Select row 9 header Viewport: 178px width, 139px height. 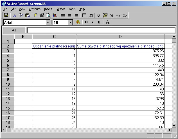click(x=8, y=79)
